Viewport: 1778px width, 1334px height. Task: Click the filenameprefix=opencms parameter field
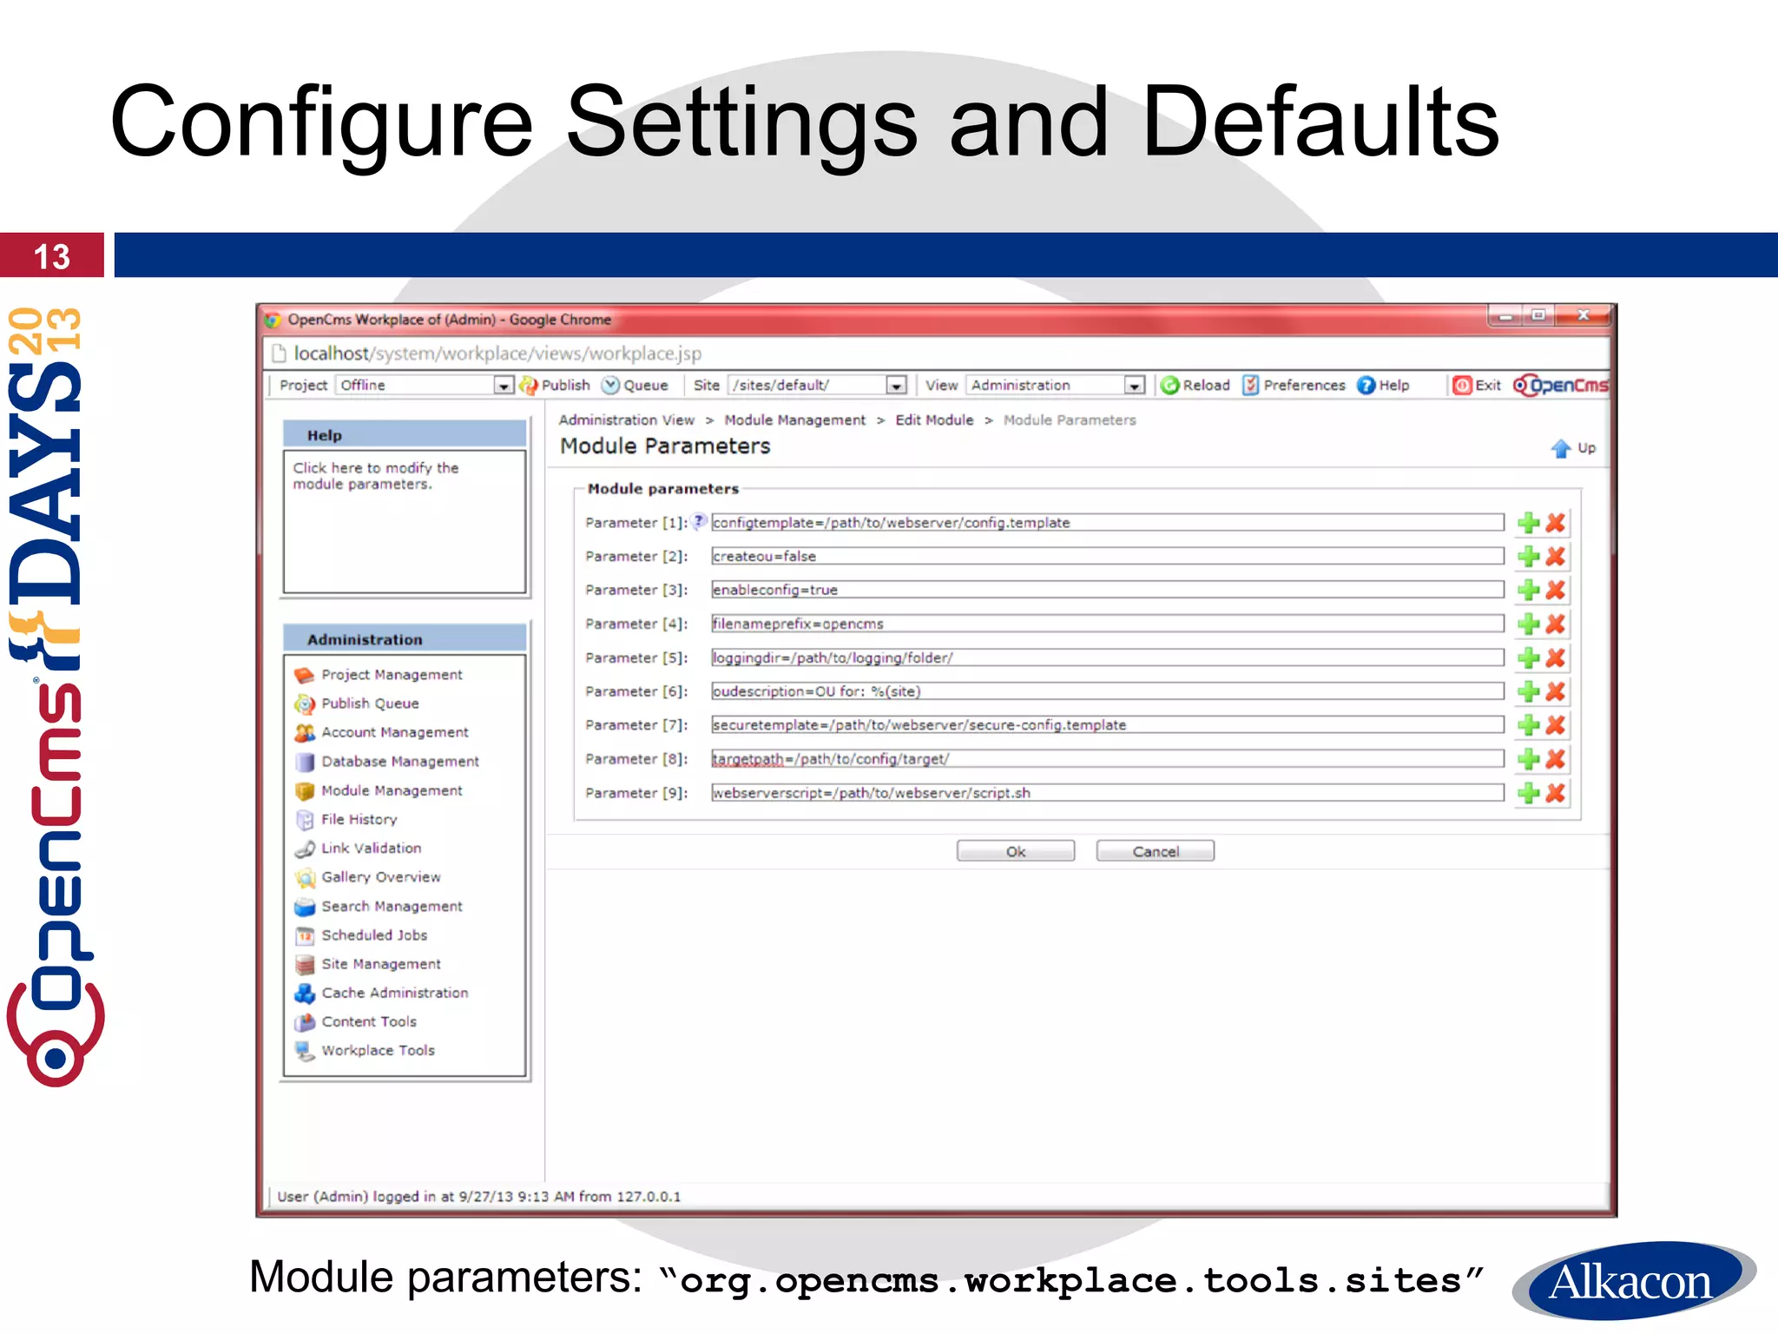click(x=1108, y=624)
